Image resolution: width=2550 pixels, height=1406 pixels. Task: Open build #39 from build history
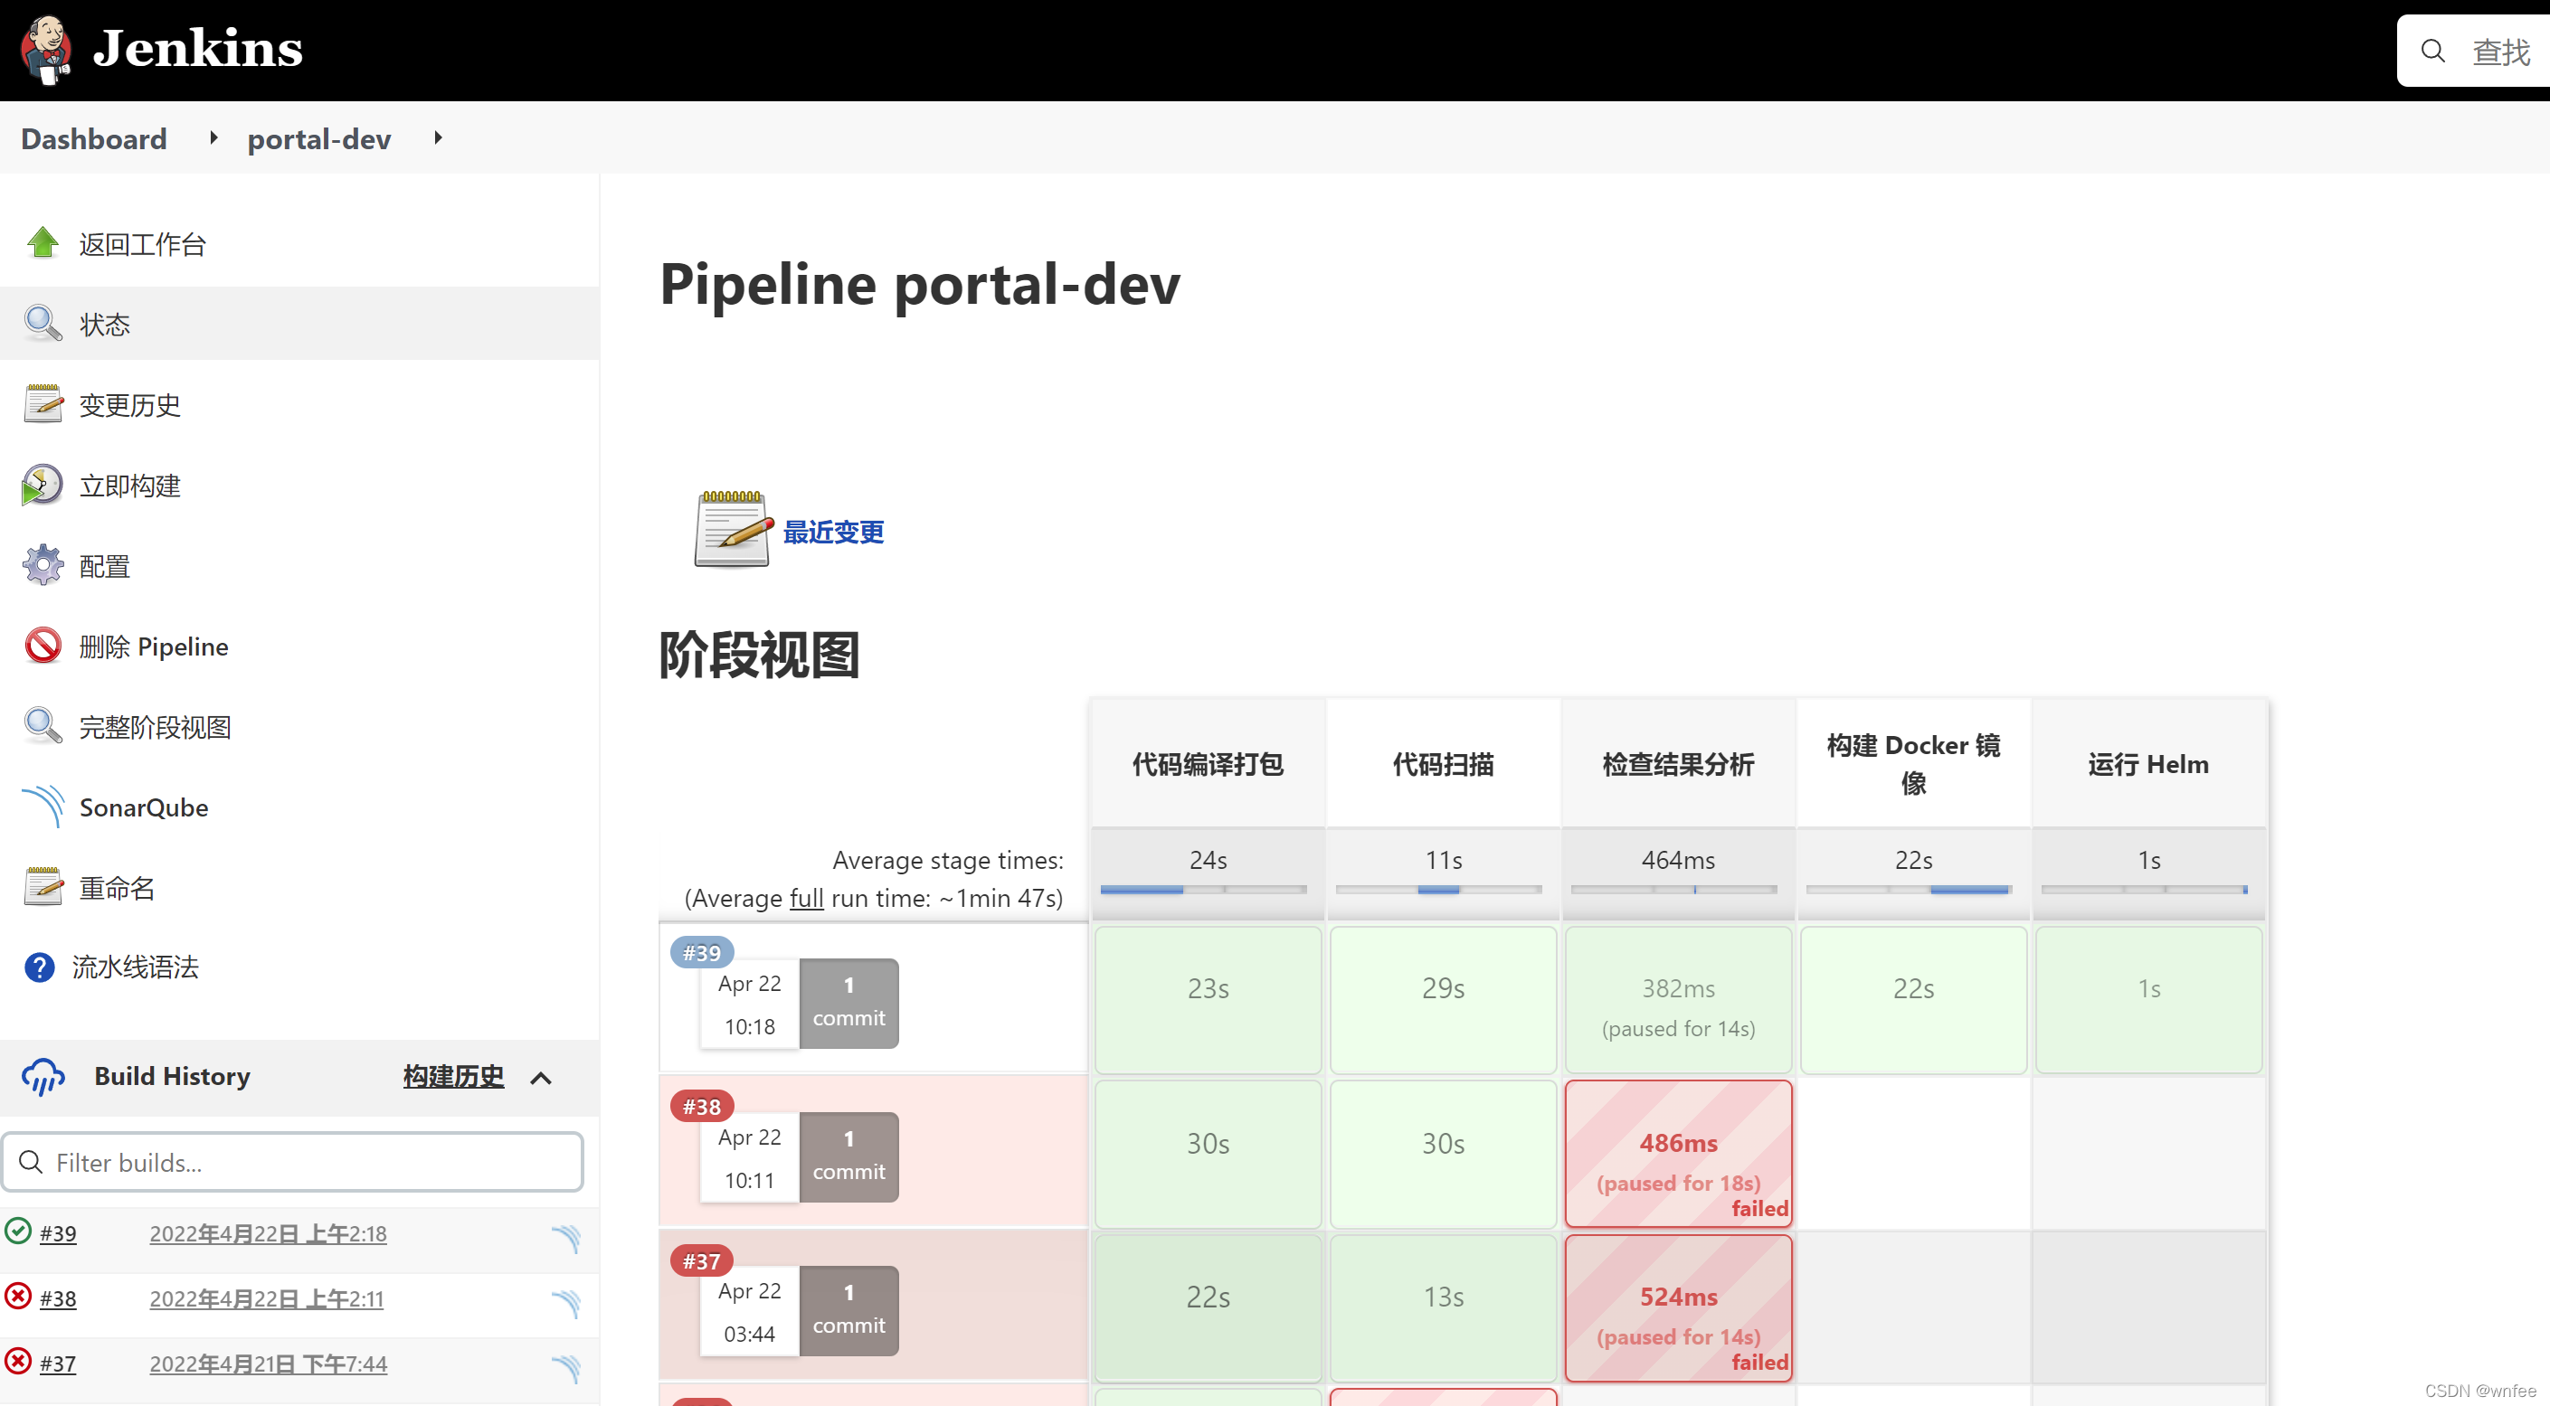pyautogui.click(x=57, y=1234)
